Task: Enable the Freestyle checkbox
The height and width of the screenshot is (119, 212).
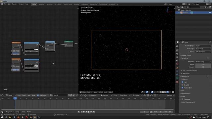Action: 183,99
